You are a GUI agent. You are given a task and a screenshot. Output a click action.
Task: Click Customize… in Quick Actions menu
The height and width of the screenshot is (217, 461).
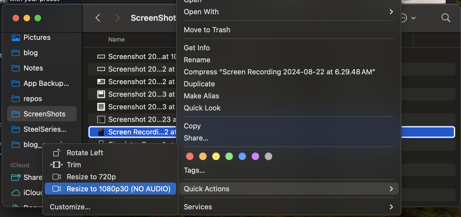tap(70, 207)
